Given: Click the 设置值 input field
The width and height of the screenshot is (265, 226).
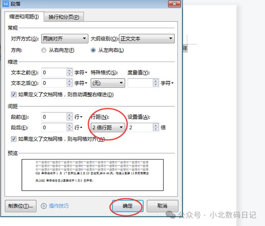Looking at the screenshot, I should (140, 128).
